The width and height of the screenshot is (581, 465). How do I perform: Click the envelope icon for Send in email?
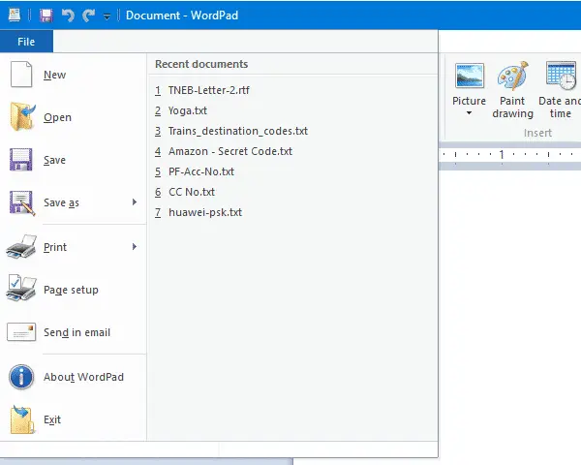pos(21,332)
